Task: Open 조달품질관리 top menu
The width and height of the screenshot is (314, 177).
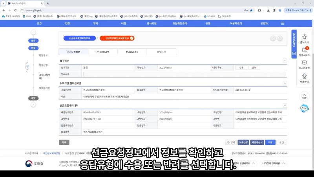Action: click(180, 24)
